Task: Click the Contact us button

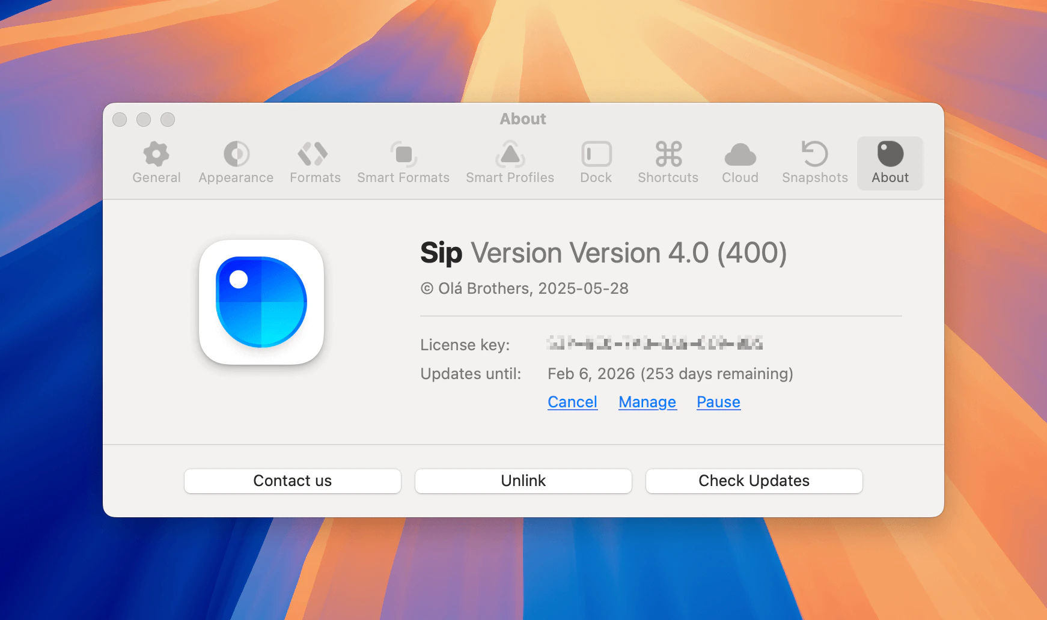Action: [293, 481]
